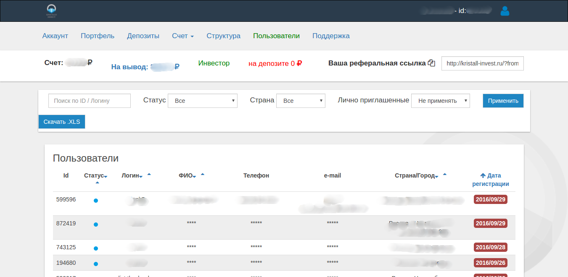
Task: Open the Статус filter dropdown
Action: 203,101
